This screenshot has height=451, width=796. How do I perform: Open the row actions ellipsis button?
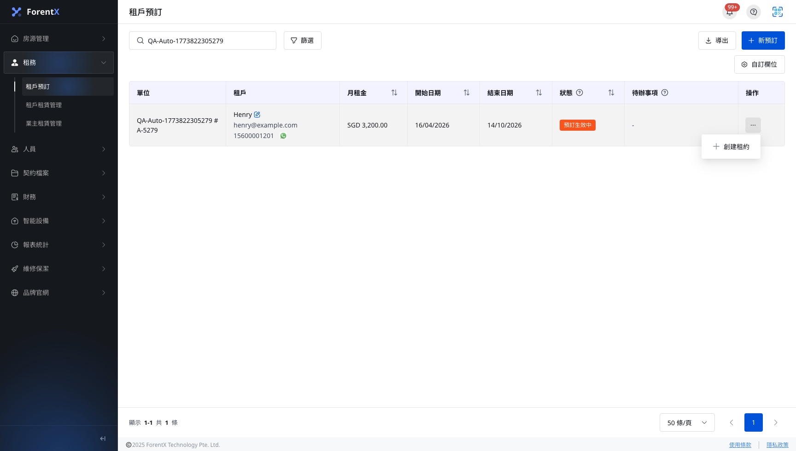pyautogui.click(x=753, y=125)
